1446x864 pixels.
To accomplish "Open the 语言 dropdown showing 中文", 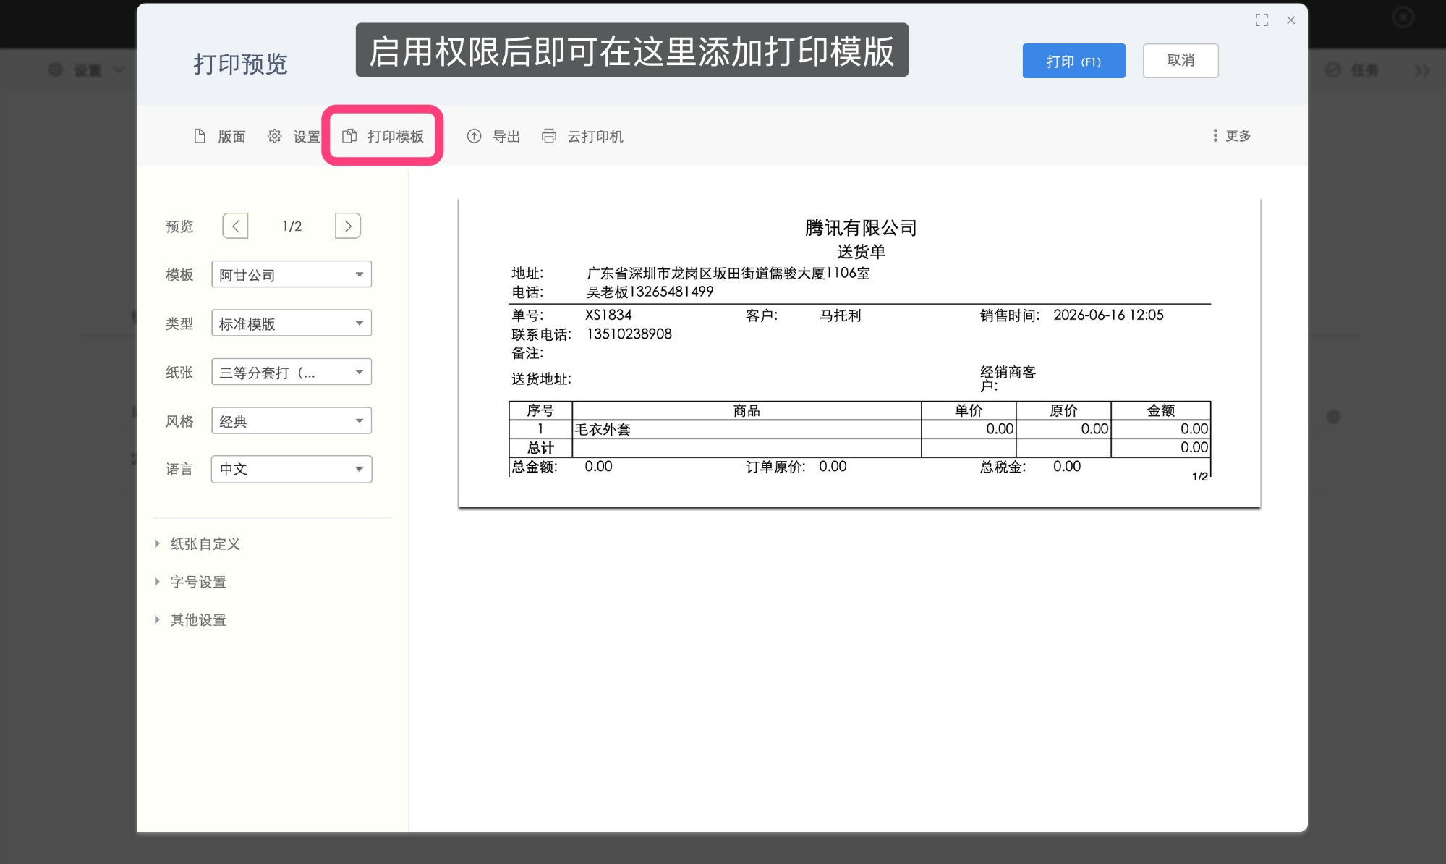I will pyautogui.click(x=292, y=469).
